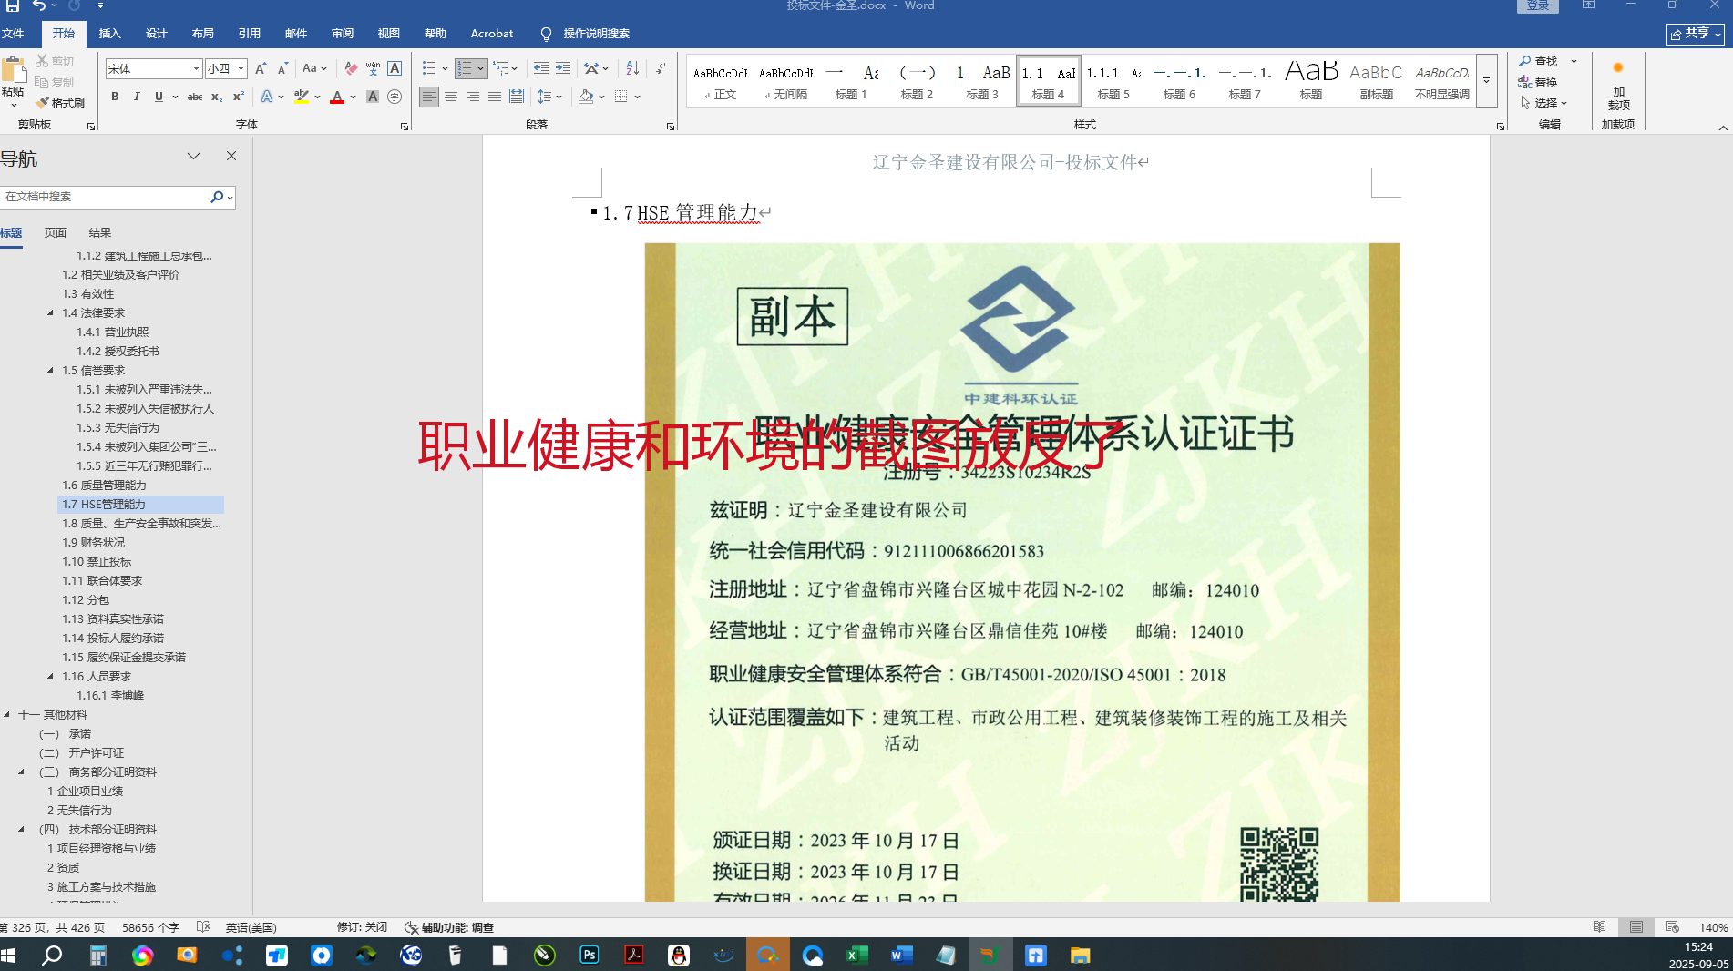
Task: Insert an enclosed character (带圈字符)
Action: (395, 97)
